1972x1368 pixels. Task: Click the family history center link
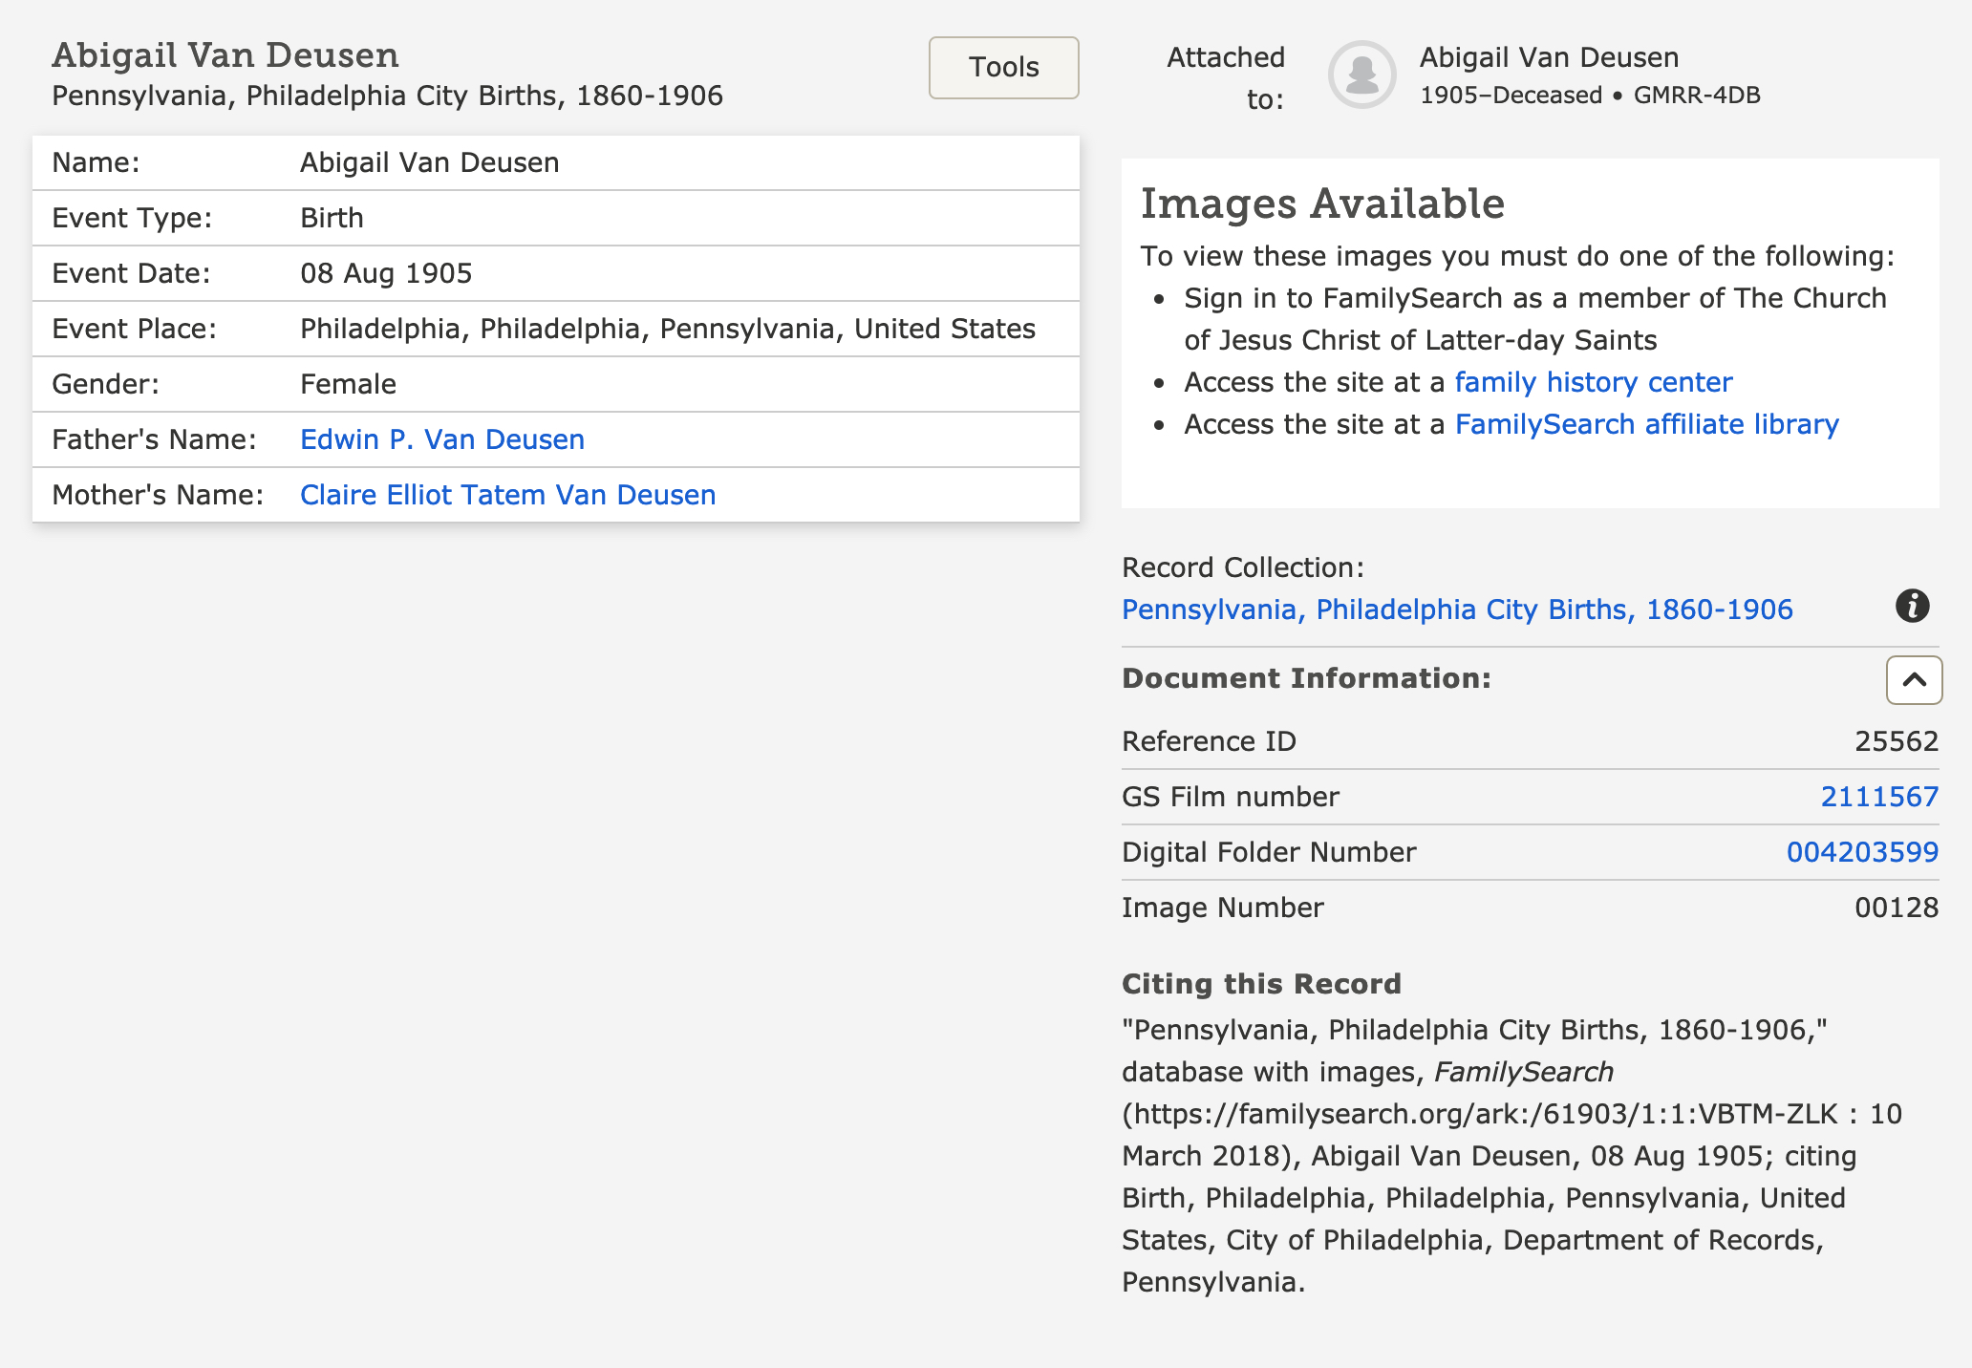[x=1593, y=382]
